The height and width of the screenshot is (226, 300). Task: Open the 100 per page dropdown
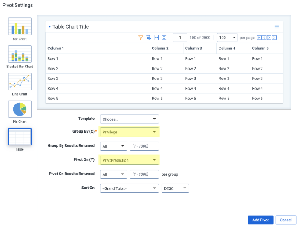coord(227,38)
